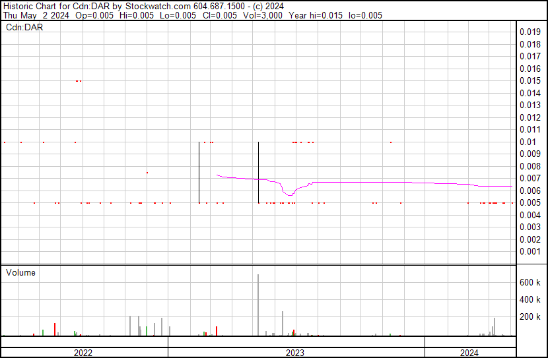Click the 600 k volume axis label
This screenshot has height=358, width=548.
[x=530, y=282]
